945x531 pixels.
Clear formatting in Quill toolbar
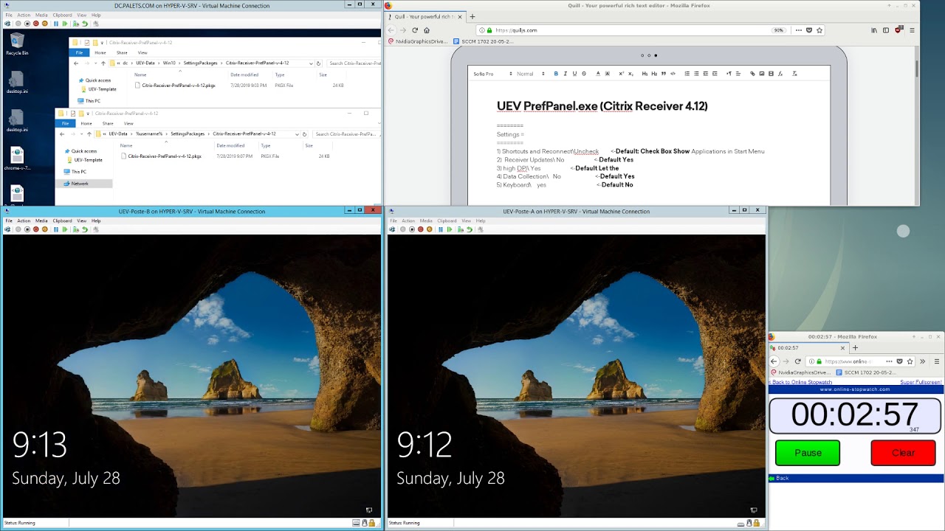coord(794,74)
